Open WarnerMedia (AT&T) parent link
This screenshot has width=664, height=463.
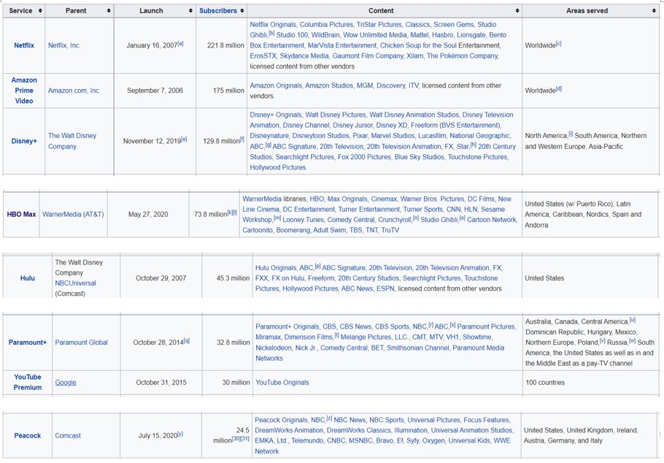click(x=73, y=214)
